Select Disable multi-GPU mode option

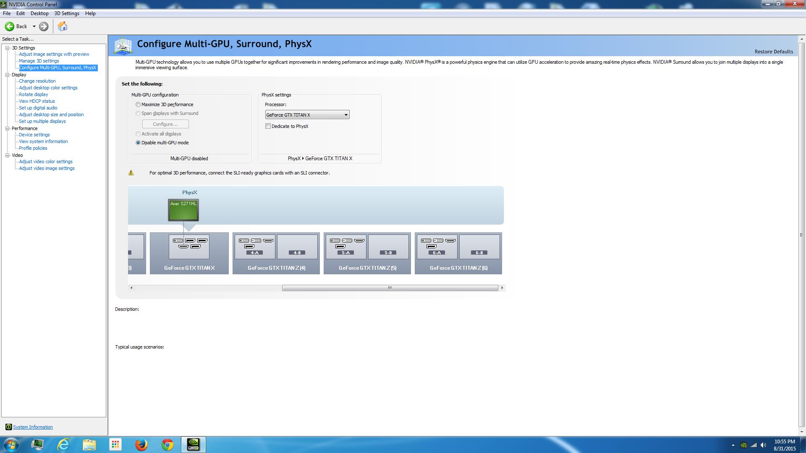tap(138, 143)
